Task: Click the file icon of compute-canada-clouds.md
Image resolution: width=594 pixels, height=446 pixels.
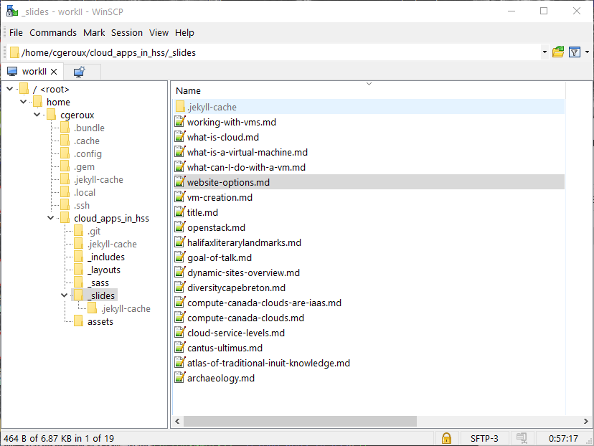Action: pyautogui.click(x=179, y=317)
